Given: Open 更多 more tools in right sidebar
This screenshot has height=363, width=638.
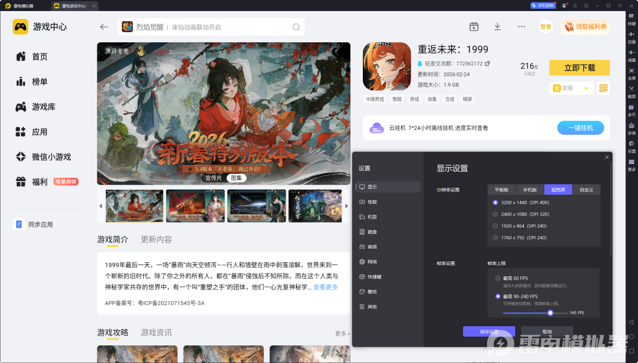Looking at the screenshot, I should point(631,164).
